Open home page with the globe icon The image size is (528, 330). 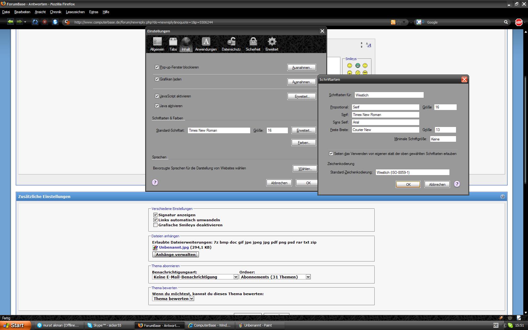pyautogui.click(x=55, y=22)
